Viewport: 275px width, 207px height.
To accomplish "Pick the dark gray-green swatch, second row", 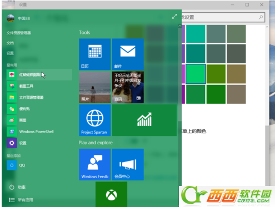I will click(x=236, y=54).
